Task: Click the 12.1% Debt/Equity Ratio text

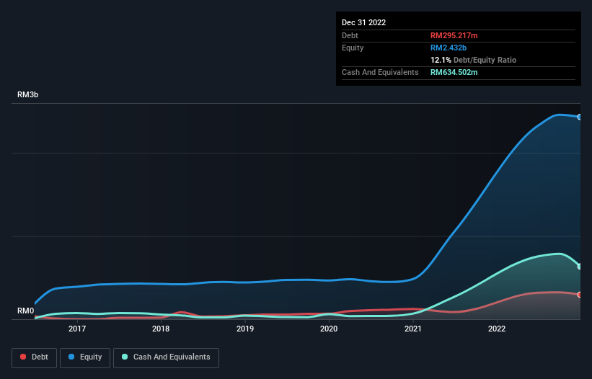Action: pyautogui.click(x=473, y=60)
